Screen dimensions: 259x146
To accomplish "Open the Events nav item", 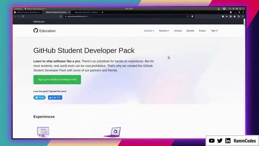I will point(202,31).
